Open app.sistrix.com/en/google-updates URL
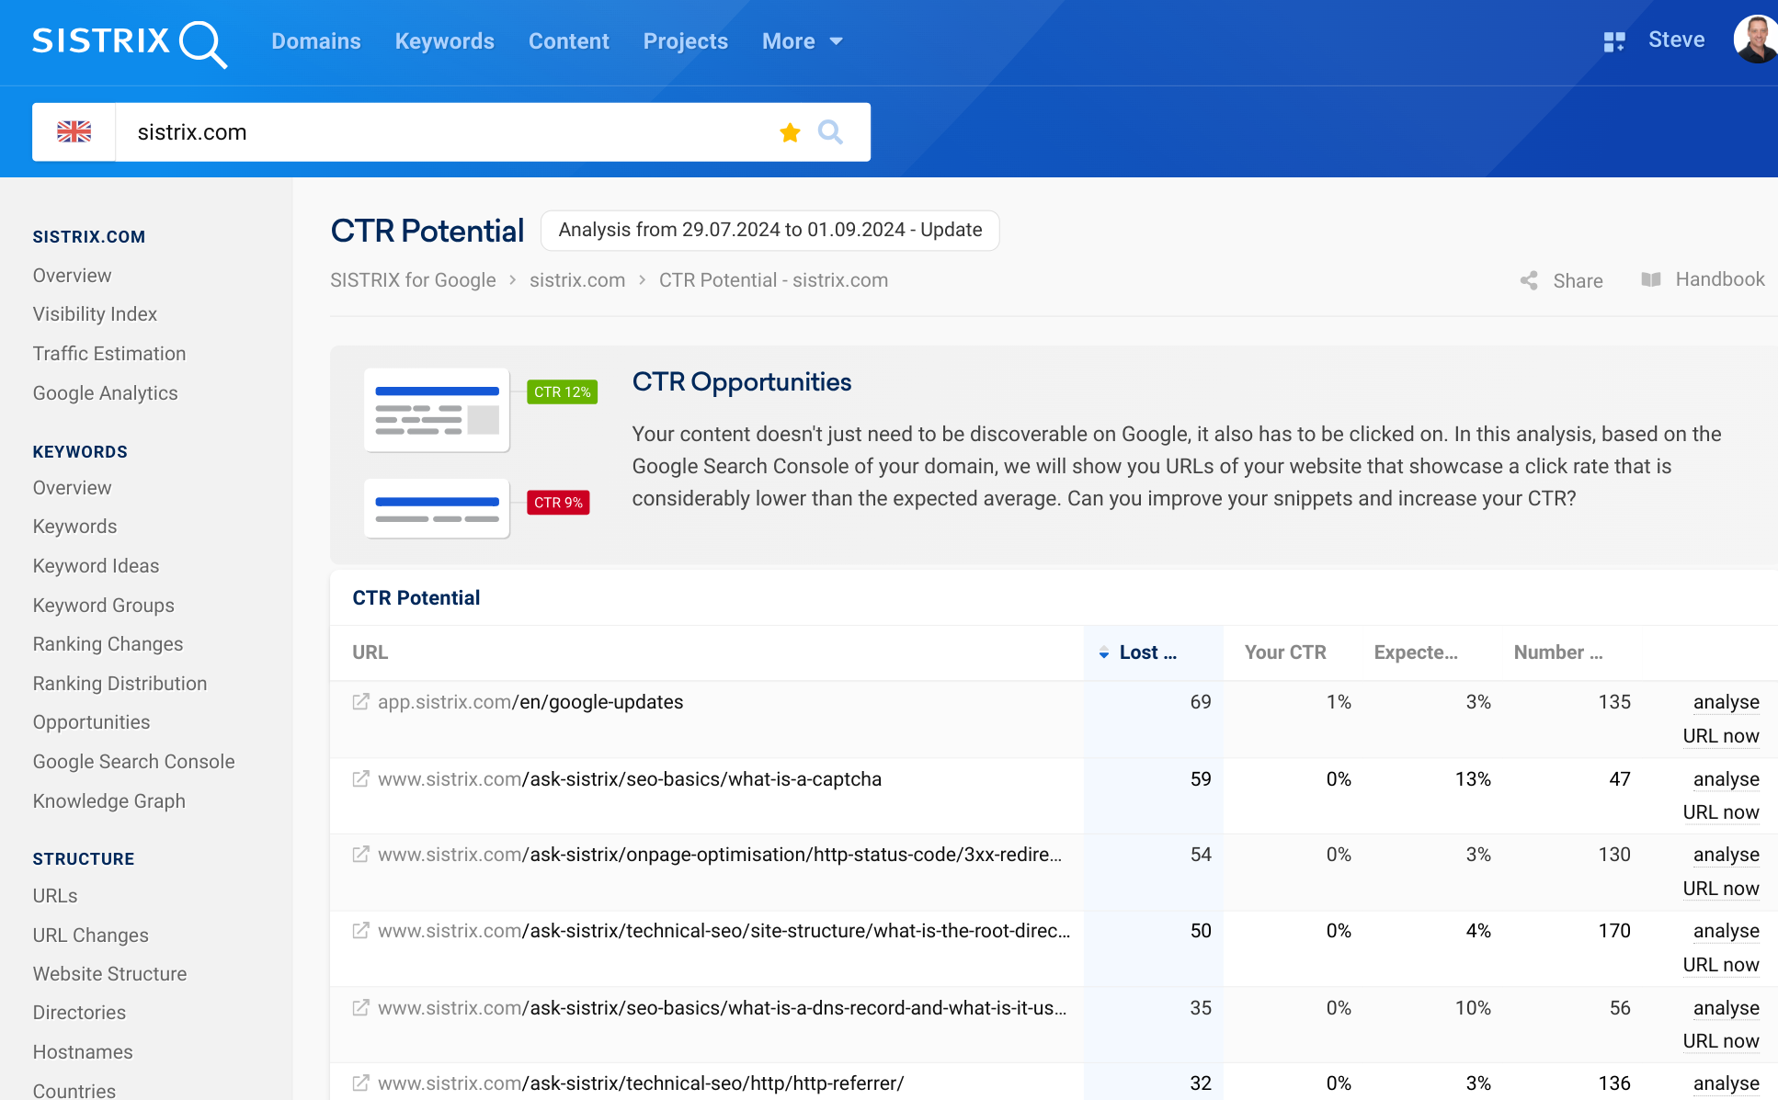 pos(530,702)
